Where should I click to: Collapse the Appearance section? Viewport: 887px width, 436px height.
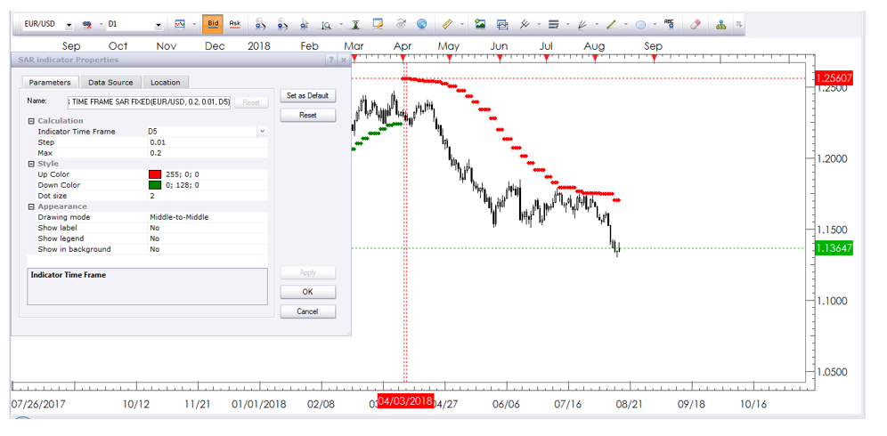click(x=30, y=207)
